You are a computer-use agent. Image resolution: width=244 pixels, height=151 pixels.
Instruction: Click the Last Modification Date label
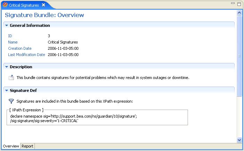point(26,55)
